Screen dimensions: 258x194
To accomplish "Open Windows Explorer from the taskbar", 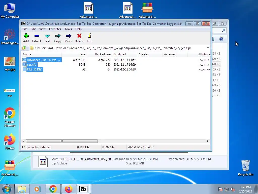I will (22, 189).
